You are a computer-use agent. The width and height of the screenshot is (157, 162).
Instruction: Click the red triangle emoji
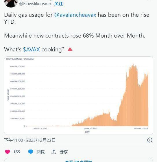pos(70,49)
